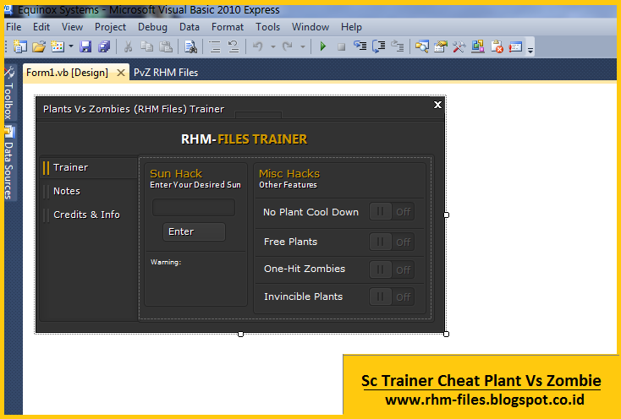
Task: Click the white X on trainer form
Action: (x=437, y=105)
